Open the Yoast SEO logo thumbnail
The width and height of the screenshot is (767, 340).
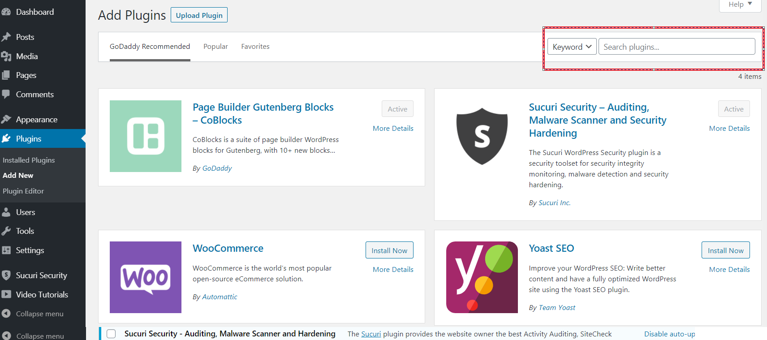point(482,277)
